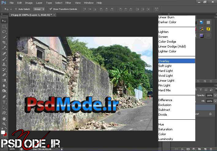Click the Delete layer trash icon
217x151 pixels.
click(211, 149)
